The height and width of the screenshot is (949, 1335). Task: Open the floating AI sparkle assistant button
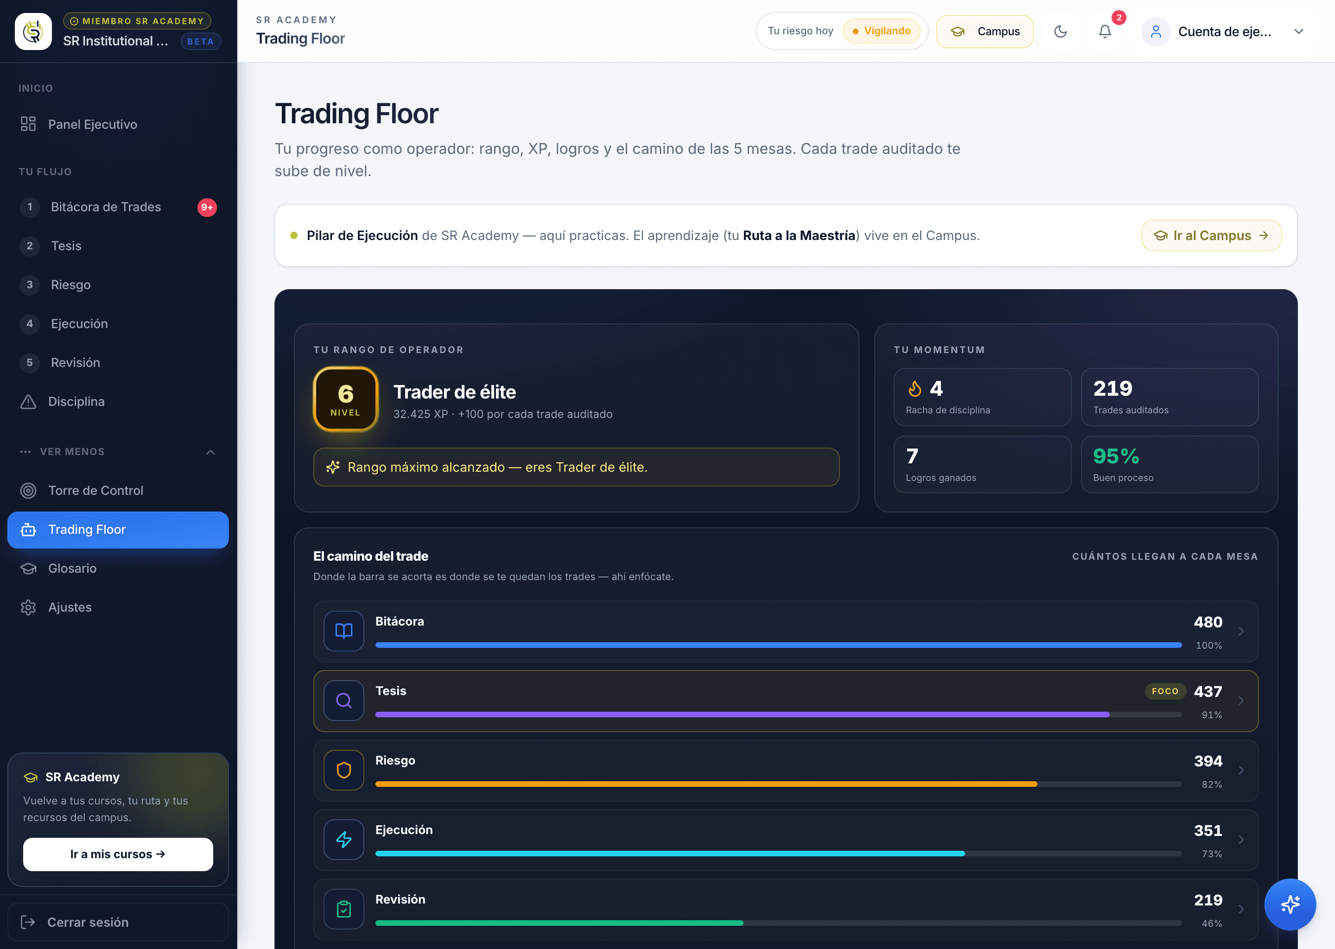tap(1290, 904)
